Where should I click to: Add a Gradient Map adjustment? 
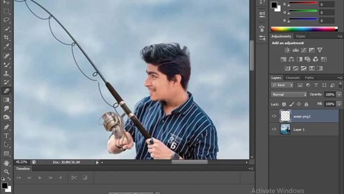point(320,68)
